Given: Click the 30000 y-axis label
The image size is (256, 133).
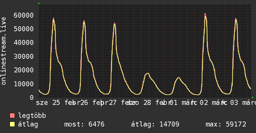Looking at the screenshot, I should 24,56.
